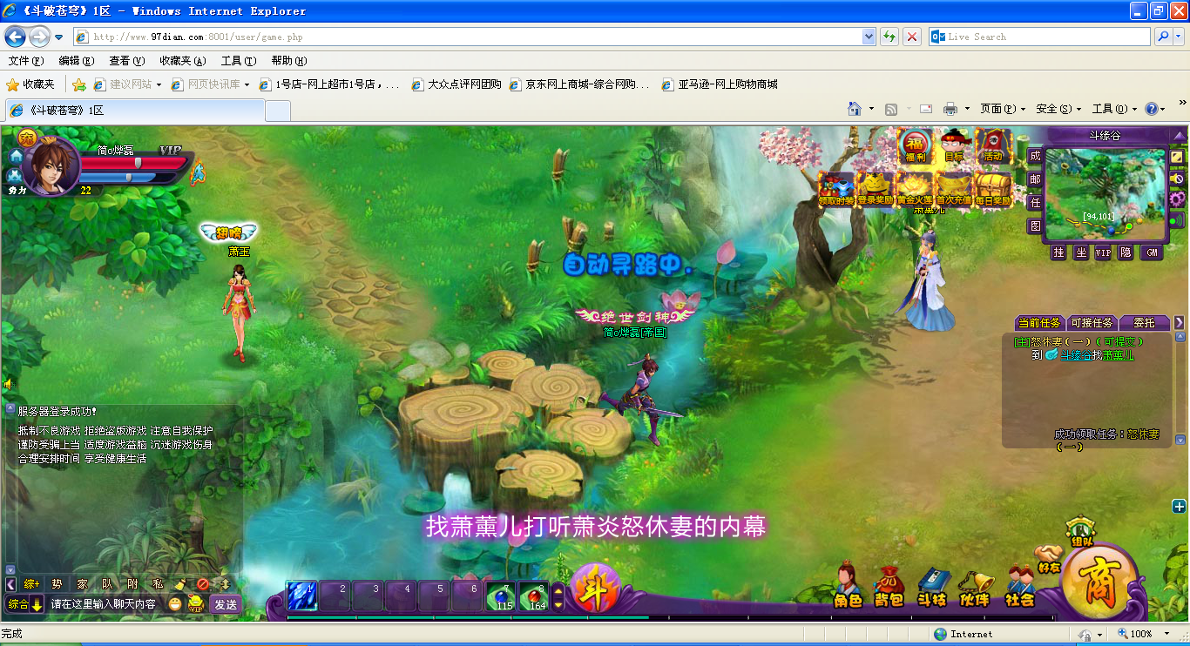Toggle fullscreen icon beside minimap
This screenshot has height=646, width=1190.
[1178, 157]
